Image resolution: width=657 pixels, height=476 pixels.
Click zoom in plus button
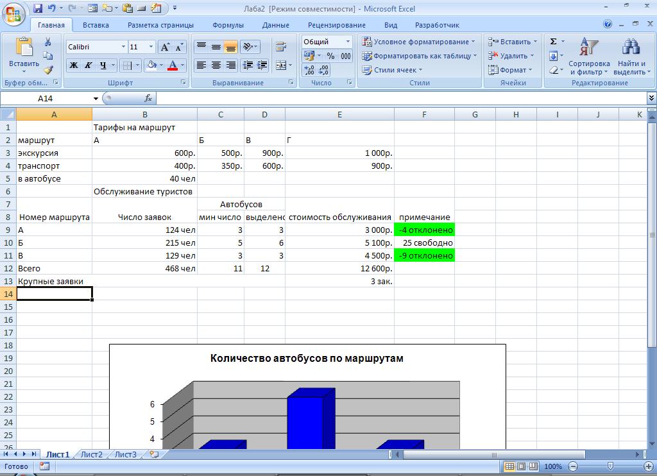pos(649,466)
